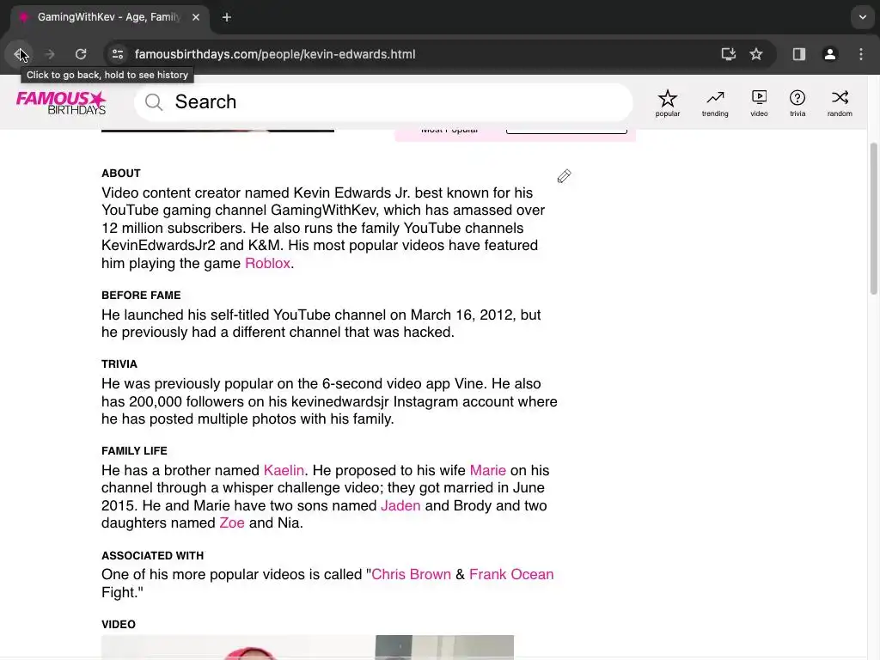This screenshot has height=660, width=880.
Task: Open the Chrome three-dot menu
Action: (x=861, y=54)
